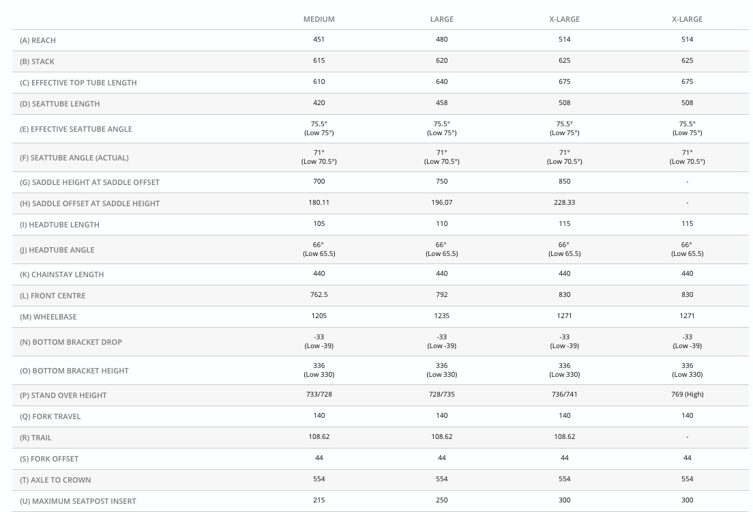Screen dimensions: 753x512
Task: Click the MEDIUM column header
Action: click(319, 19)
